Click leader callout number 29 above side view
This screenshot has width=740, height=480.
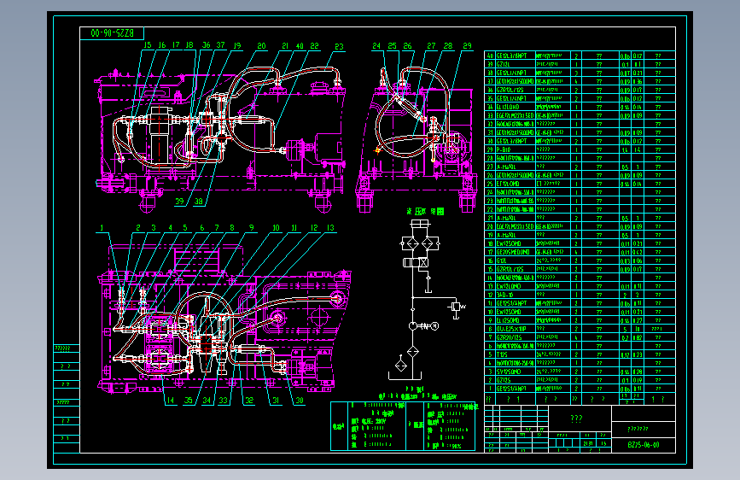467,46
